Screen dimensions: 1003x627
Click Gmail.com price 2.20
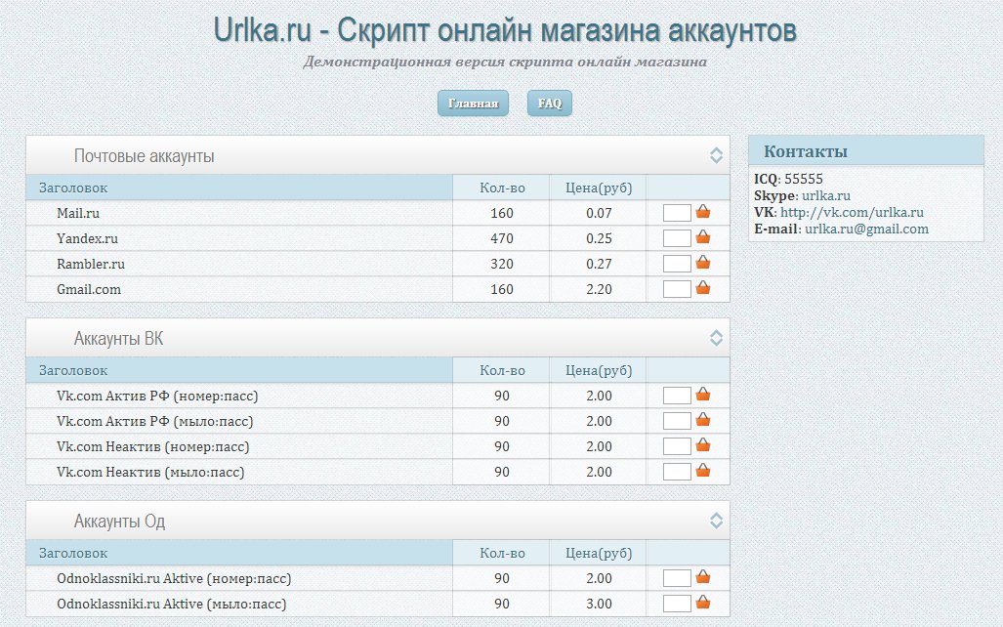coord(599,289)
